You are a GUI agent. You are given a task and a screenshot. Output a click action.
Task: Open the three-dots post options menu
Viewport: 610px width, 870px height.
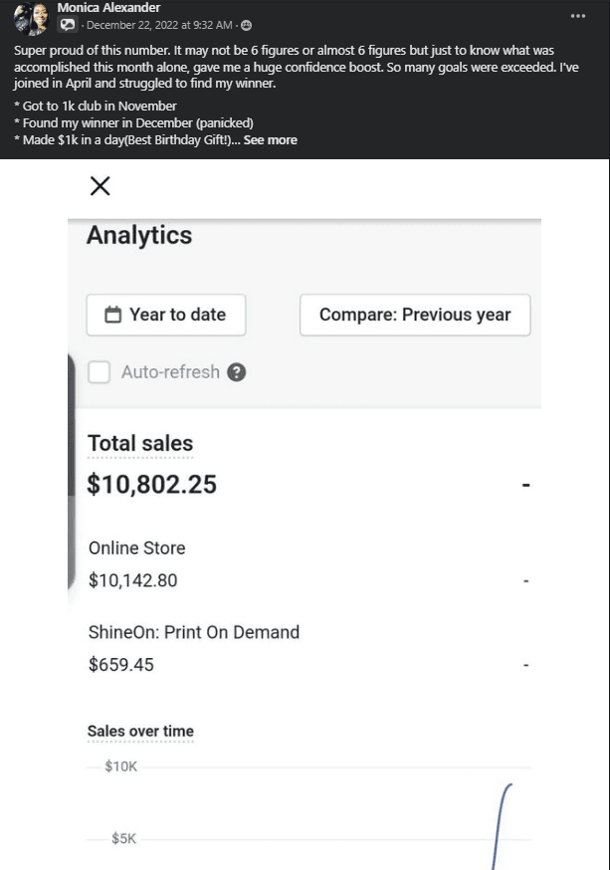pos(578,16)
